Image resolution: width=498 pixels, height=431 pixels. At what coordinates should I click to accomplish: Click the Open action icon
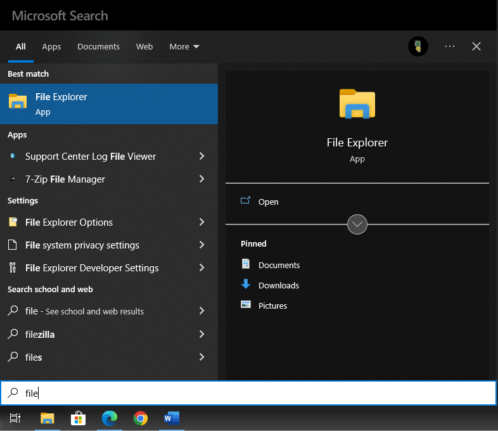245,200
